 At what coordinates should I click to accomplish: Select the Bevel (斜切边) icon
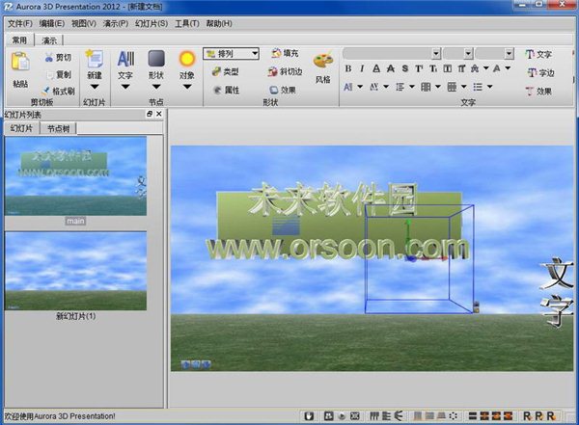275,72
